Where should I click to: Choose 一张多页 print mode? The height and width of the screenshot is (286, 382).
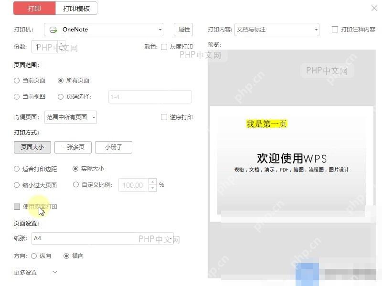point(73,147)
